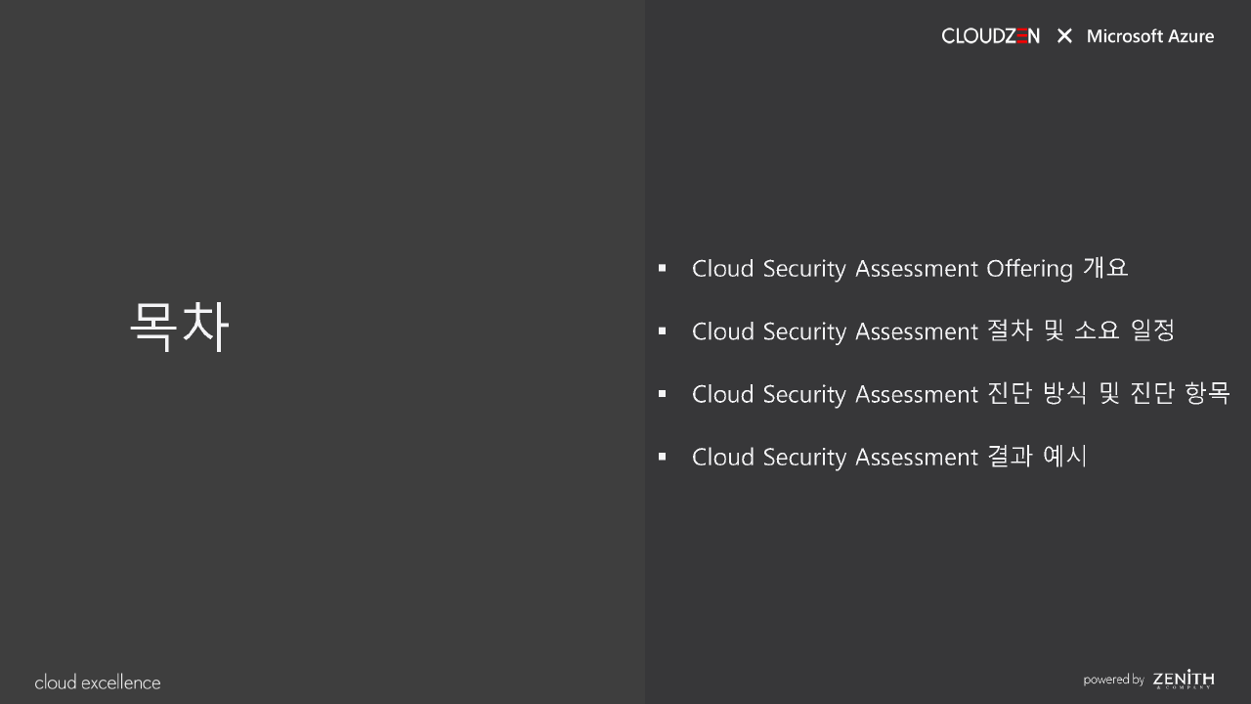1251x704 pixels.
Task: Select the bullet marker before the 진단 방식 line
Action: pos(663,394)
